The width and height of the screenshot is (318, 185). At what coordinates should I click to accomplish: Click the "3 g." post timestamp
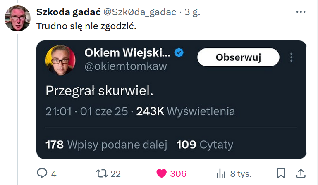(192, 12)
